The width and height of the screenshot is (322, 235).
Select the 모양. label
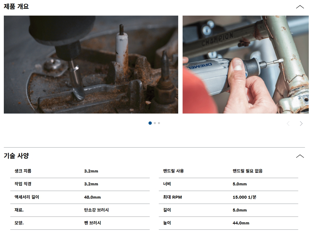pyautogui.click(x=19, y=223)
